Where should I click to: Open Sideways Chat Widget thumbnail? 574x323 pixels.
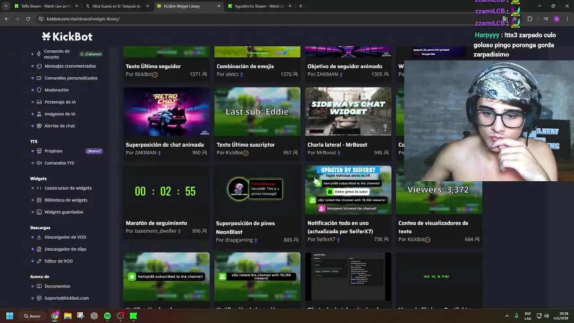pos(348,112)
